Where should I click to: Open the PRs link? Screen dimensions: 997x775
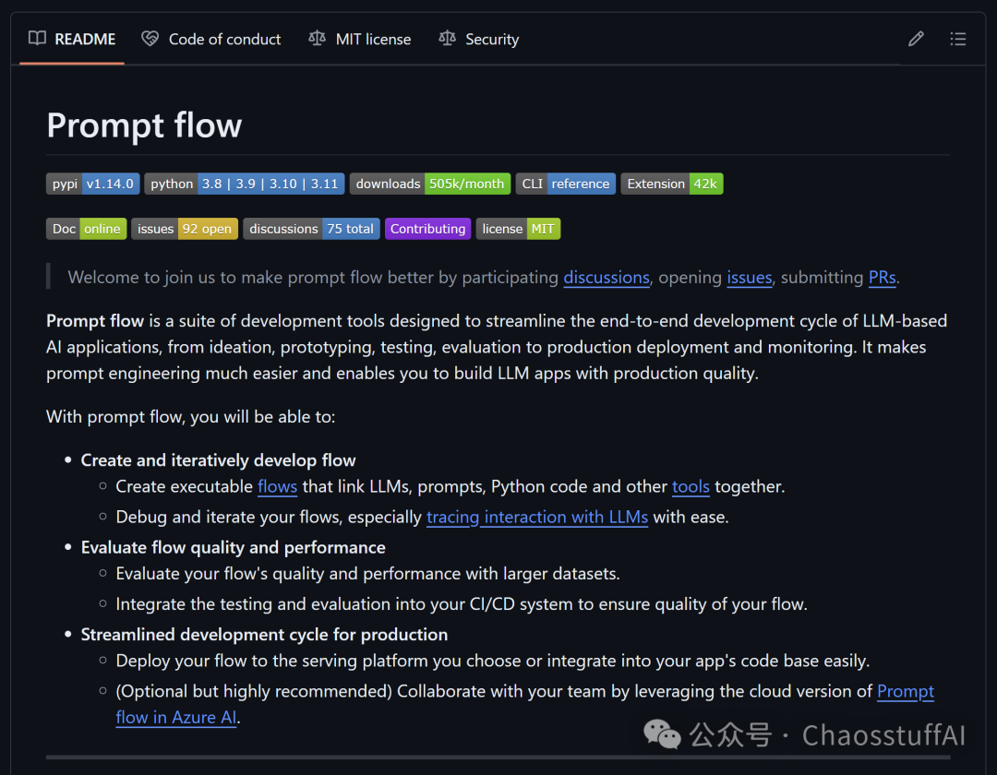[x=882, y=278]
